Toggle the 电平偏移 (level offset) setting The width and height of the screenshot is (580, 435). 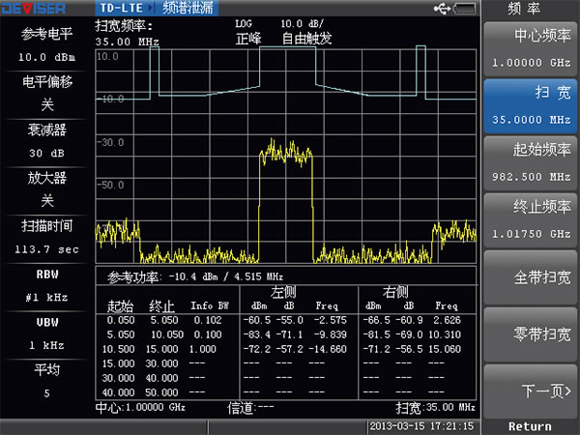pos(45,92)
